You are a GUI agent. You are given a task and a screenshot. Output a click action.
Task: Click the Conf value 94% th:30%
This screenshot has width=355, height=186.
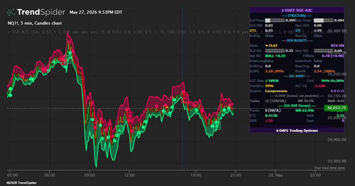coord(332,81)
